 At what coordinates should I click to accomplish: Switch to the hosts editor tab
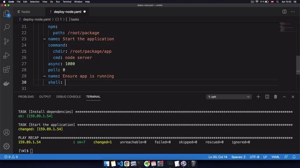29,12
